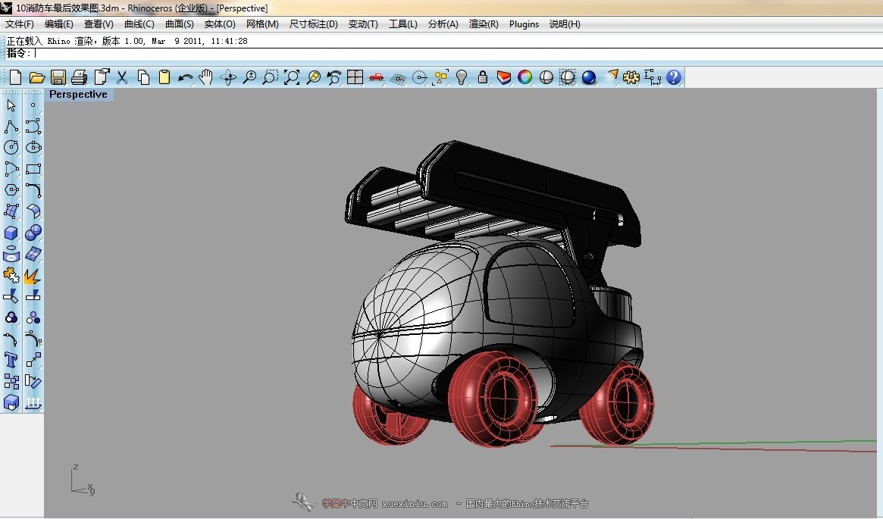Click the padlock Lock Objects icon
This screenshot has height=519, width=883.
[483, 77]
